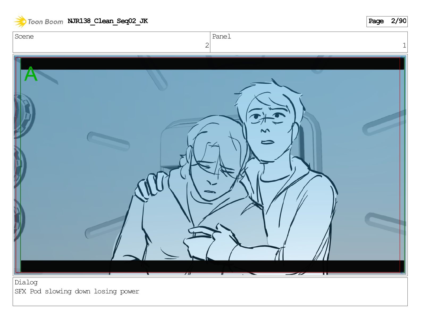Click the green letter A marker
This screenshot has width=421, height=325.
(x=31, y=74)
